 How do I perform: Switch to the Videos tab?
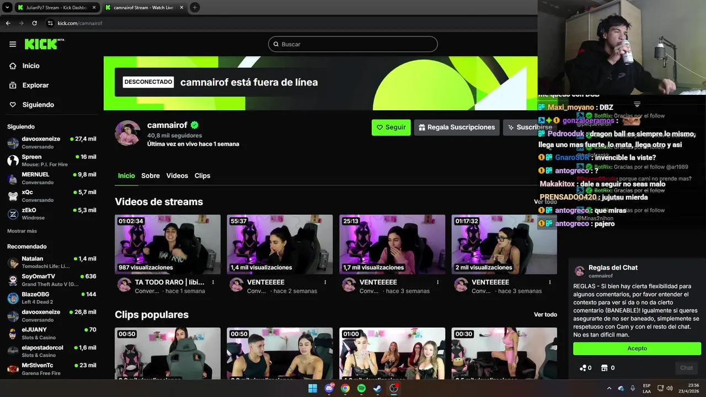(177, 175)
